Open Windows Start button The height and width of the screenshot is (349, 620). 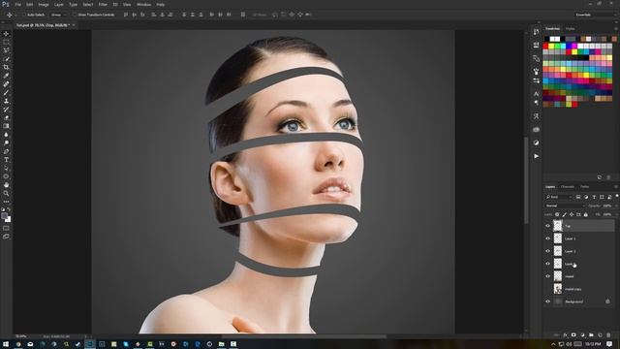[6, 344]
